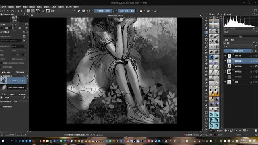Open the brush preset chooser thumbnail
258x145 pixels.
tap(48, 11)
